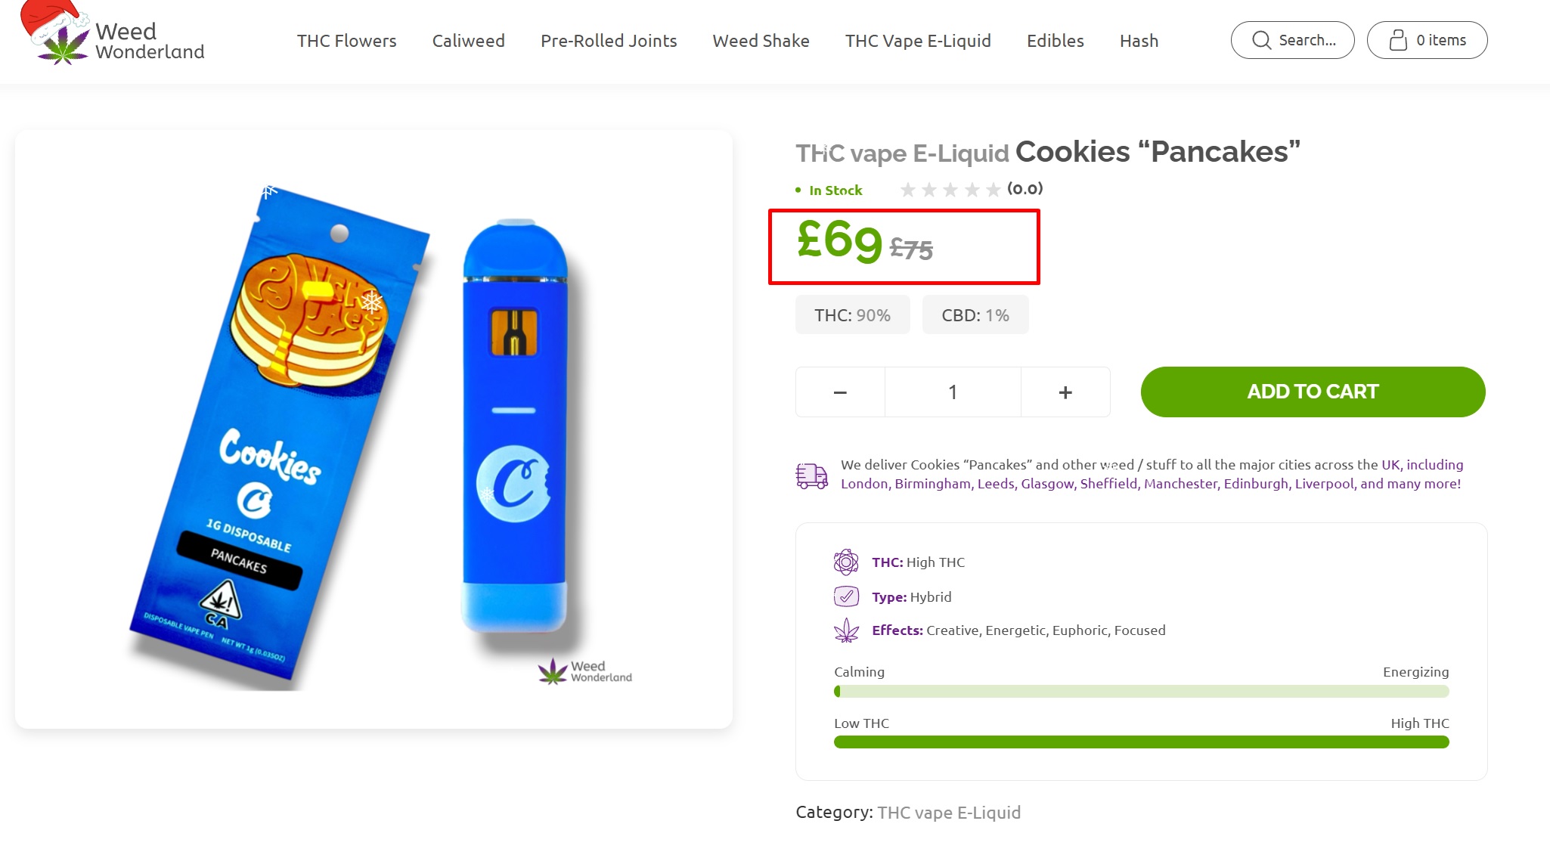Click the quantity input field
The height and width of the screenshot is (858, 1550).
pyautogui.click(x=953, y=392)
